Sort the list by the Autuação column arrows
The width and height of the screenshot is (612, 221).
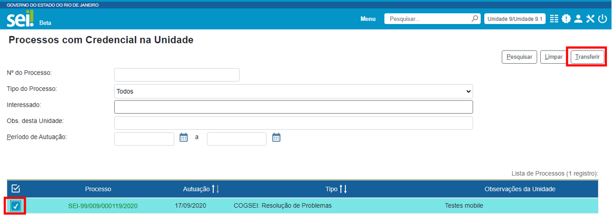tap(215, 189)
